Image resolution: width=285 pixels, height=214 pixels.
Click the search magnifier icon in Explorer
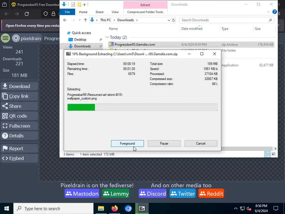270,20
